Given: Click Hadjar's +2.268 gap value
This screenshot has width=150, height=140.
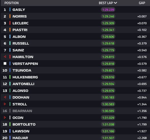Looking at the screenshot, I should click(142, 138).
